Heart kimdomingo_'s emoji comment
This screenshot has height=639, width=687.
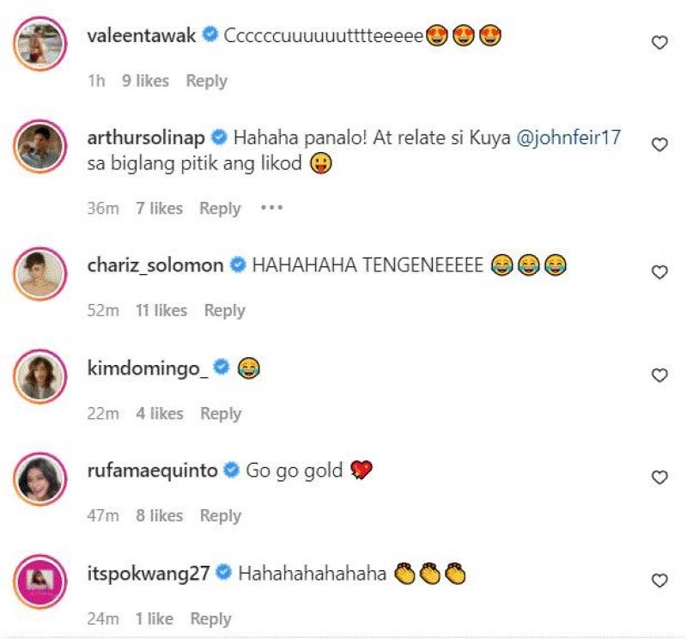point(660,375)
